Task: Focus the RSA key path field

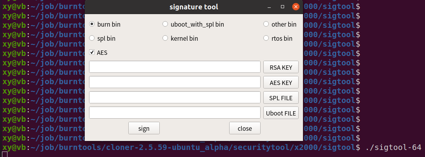Action: pos(175,67)
